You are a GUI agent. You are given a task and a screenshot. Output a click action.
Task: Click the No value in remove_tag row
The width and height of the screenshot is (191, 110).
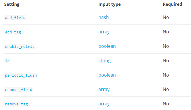pyautogui.click(x=166, y=104)
